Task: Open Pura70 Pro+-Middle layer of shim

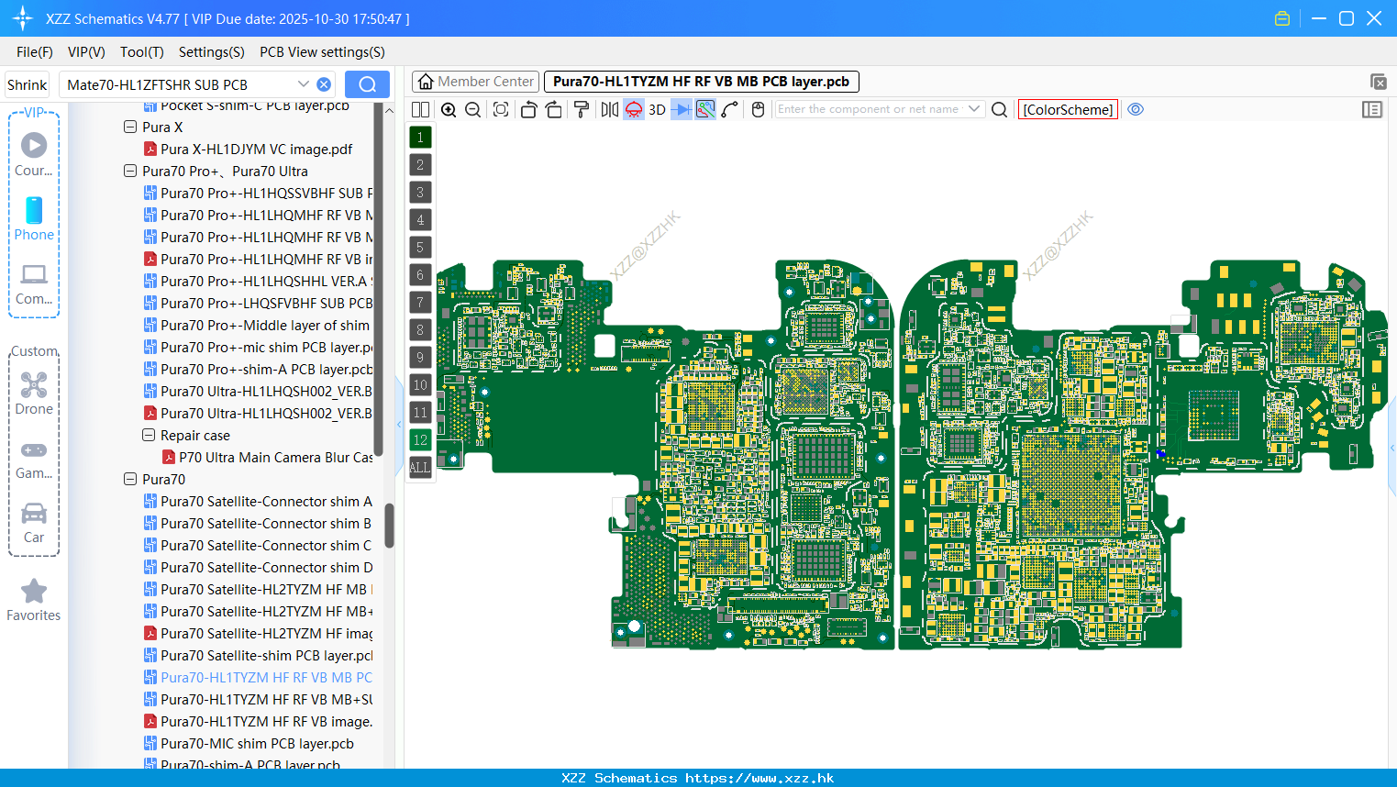Action: tap(258, 326)
